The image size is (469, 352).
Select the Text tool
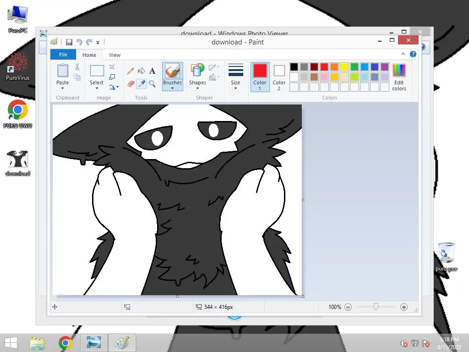(152, 71)
